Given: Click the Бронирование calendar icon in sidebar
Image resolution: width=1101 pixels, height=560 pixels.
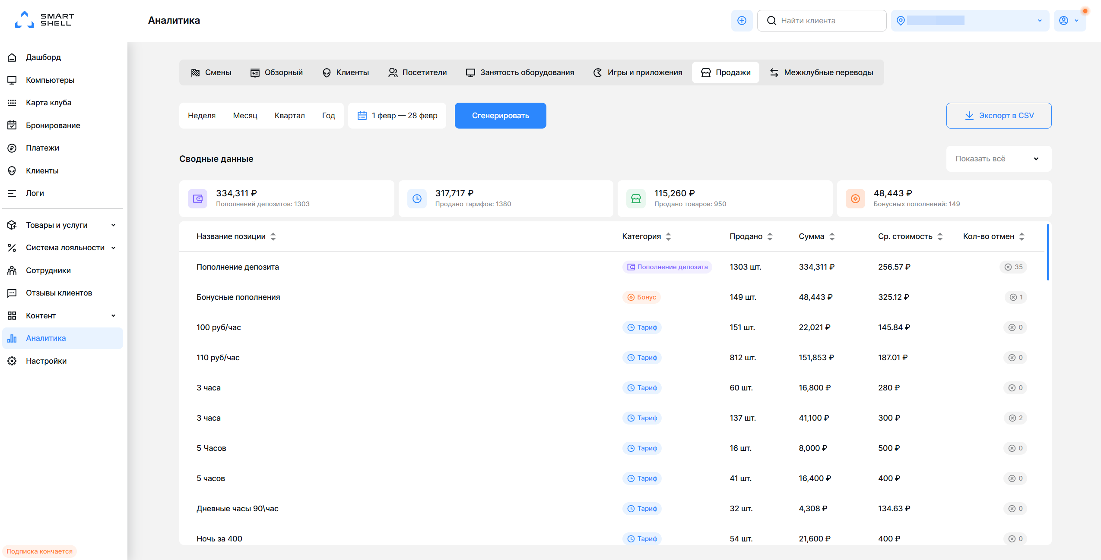Looking at the screenshot, I should pos(12,126).
